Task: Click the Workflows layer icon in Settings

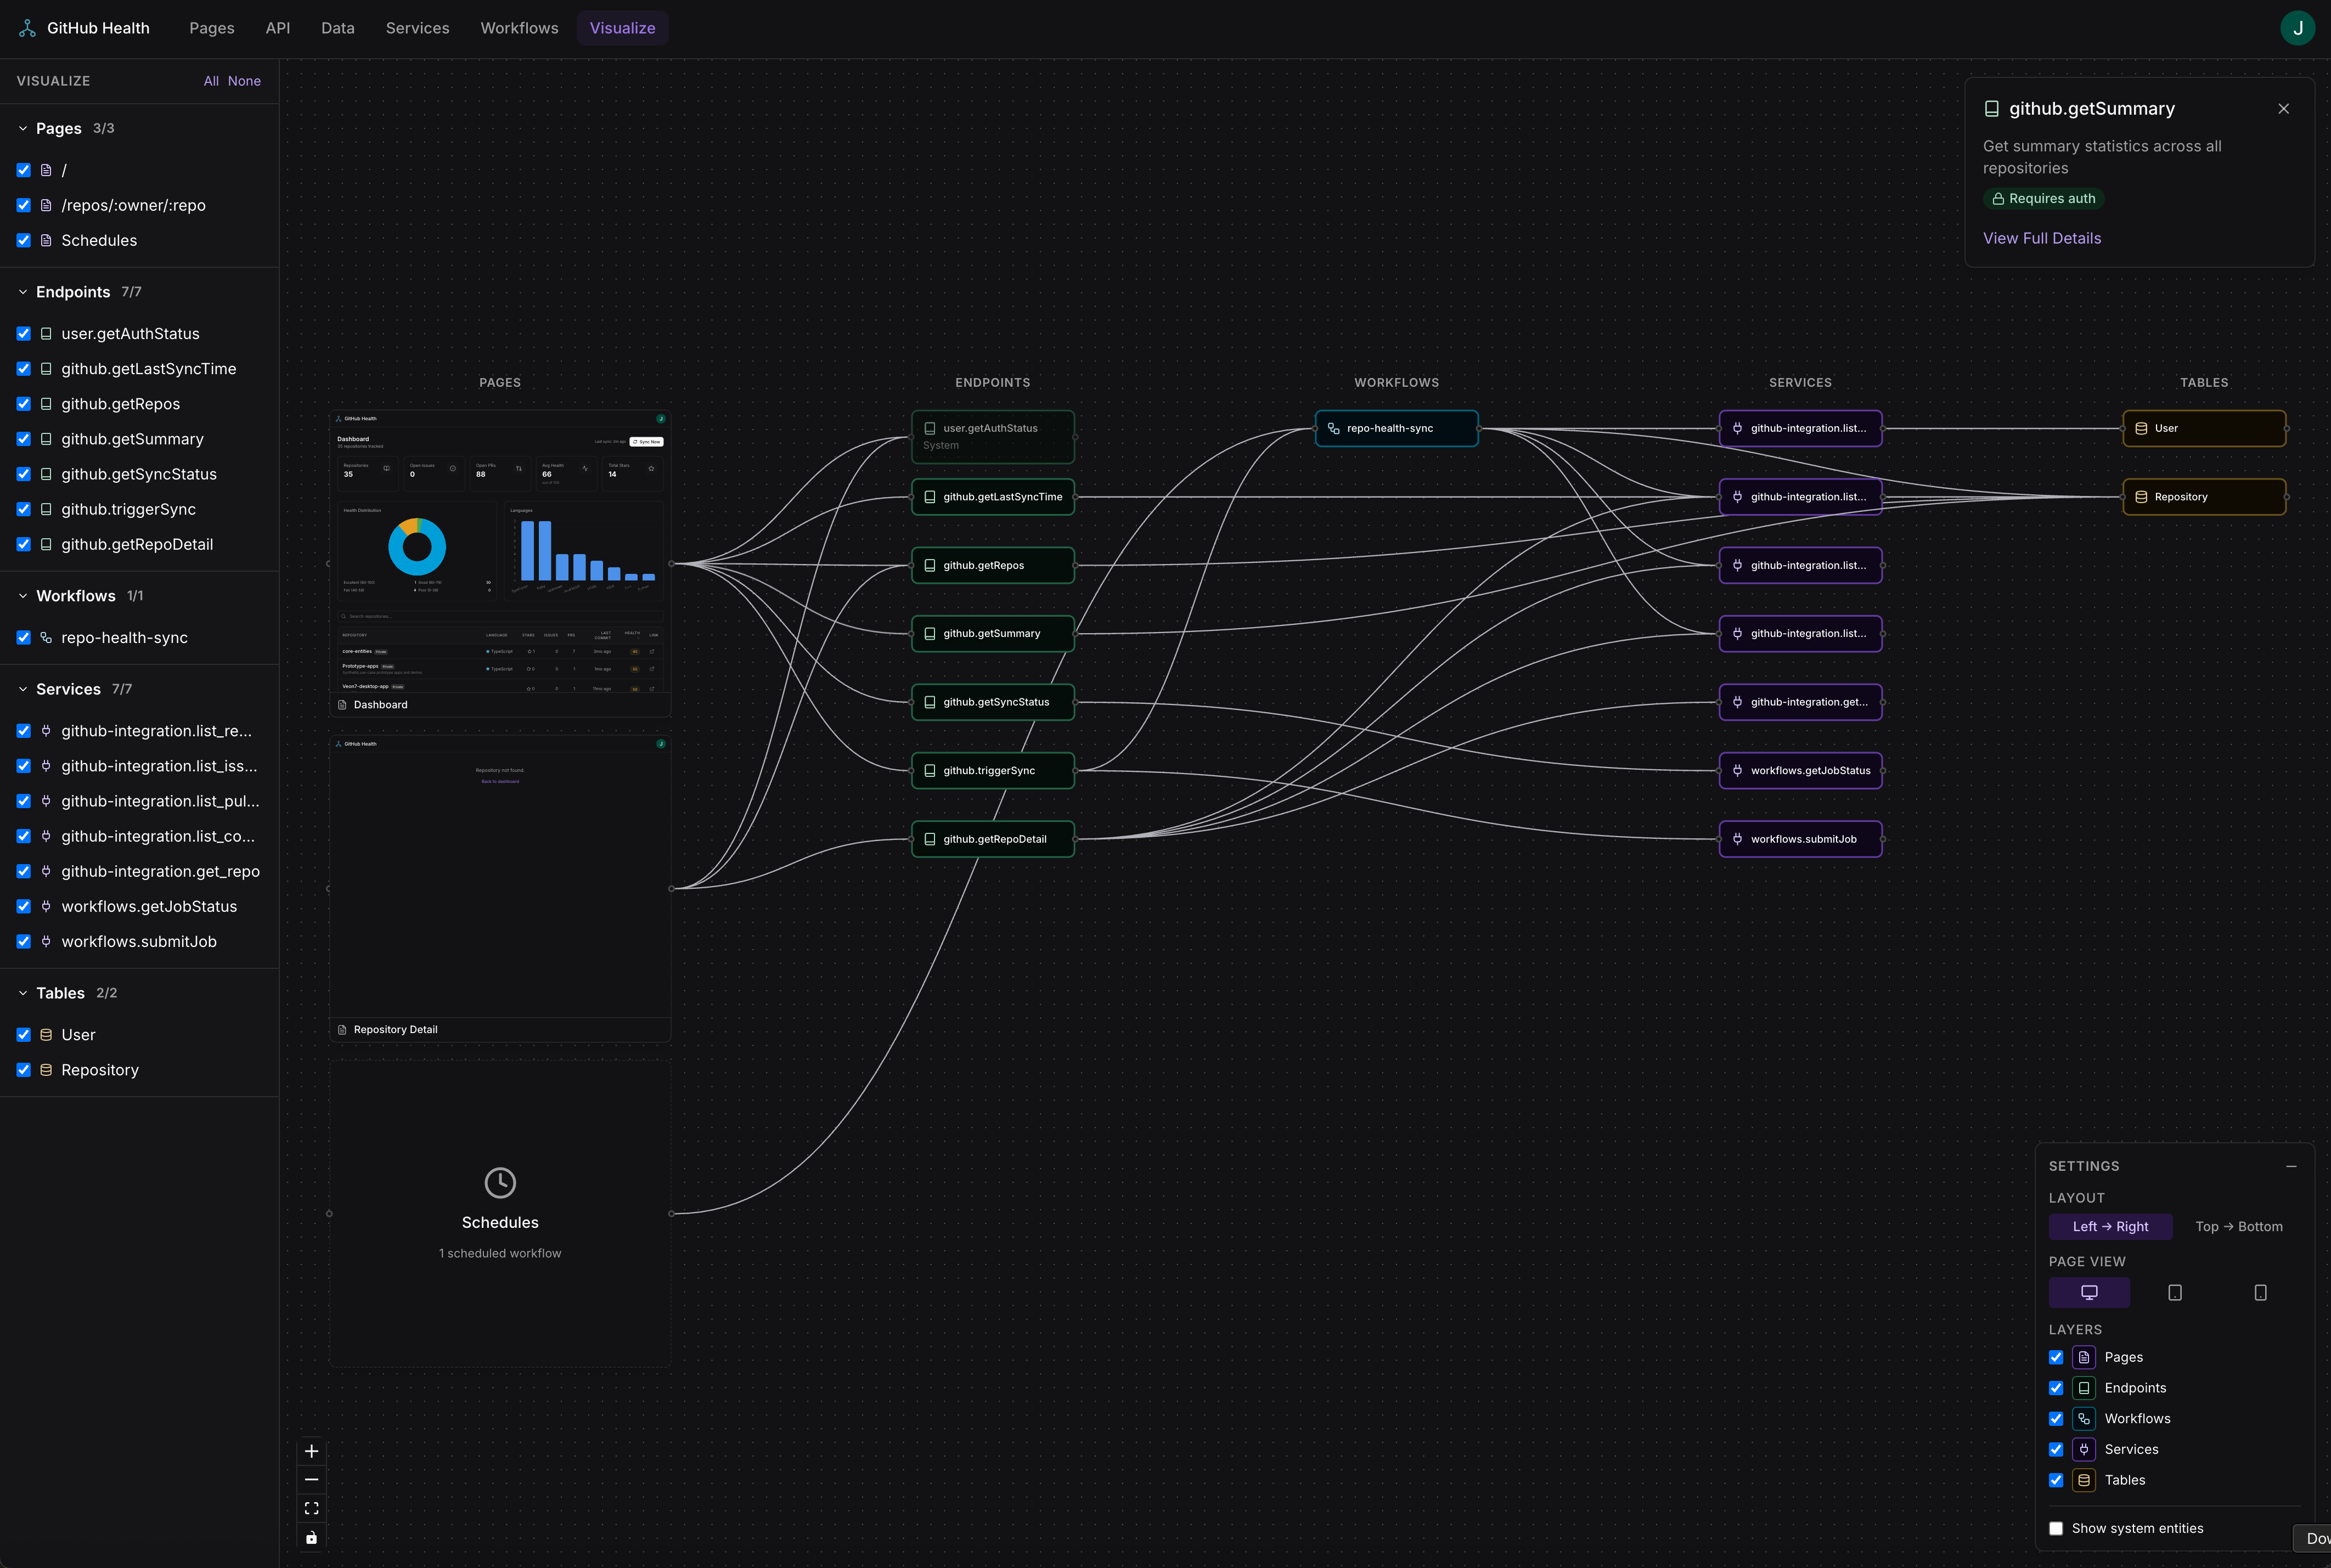Action: click(x=2084, y=1419)
